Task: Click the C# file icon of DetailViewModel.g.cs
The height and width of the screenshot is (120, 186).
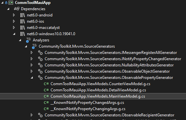Action: pos(46,90)
